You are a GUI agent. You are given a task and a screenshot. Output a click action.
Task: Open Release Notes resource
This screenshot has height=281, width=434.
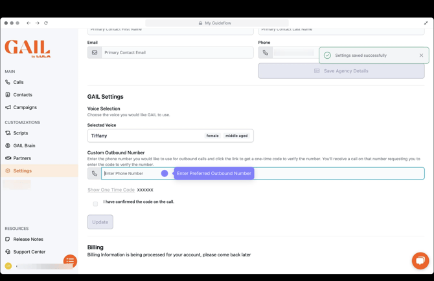point(24,239)
